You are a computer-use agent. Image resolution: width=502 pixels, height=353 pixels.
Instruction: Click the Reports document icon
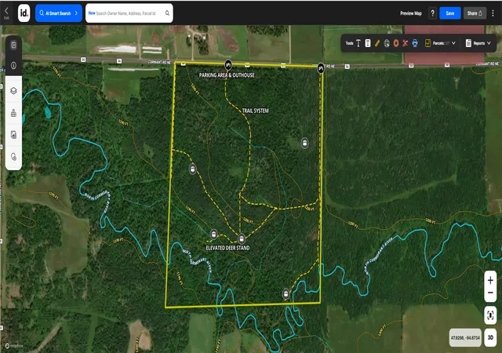468,43
